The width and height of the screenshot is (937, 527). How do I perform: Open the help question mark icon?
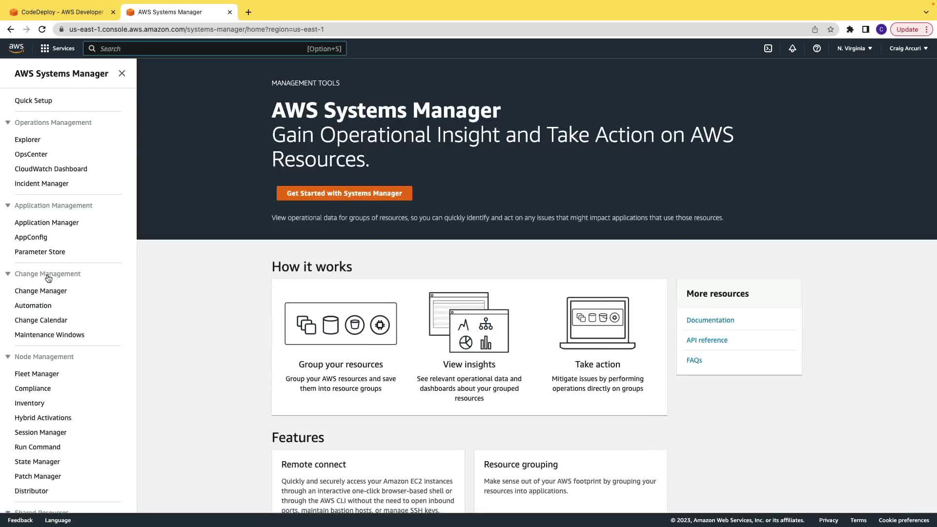[817, 48]
